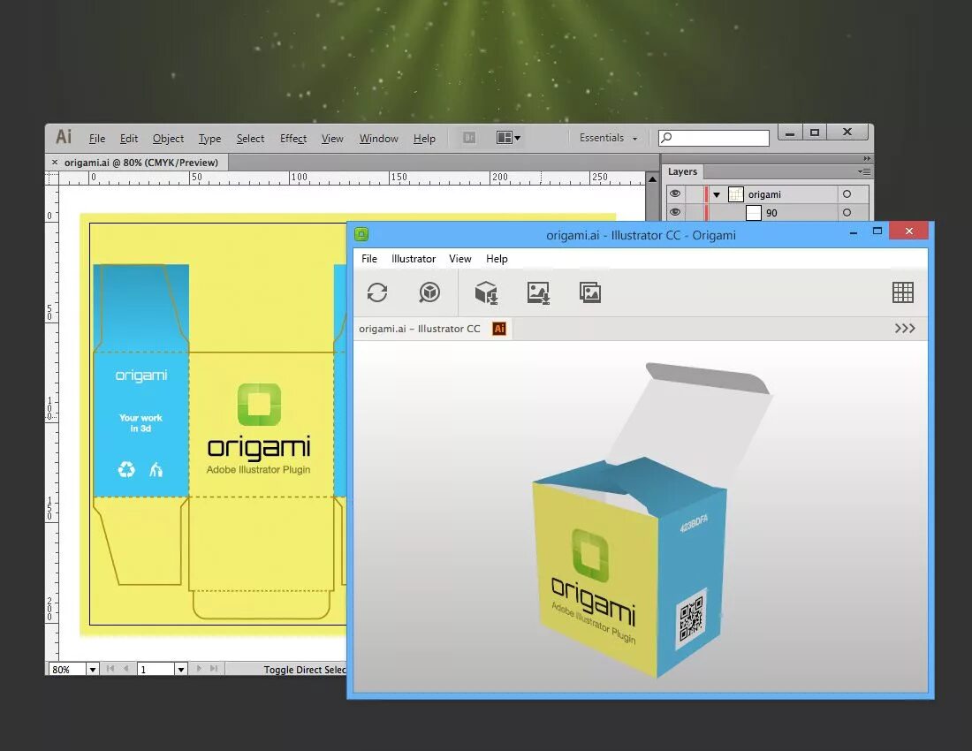Open the Illustrator menu in Origami window
This screenshot has height=751, width=972.
[x=414, y=258]
